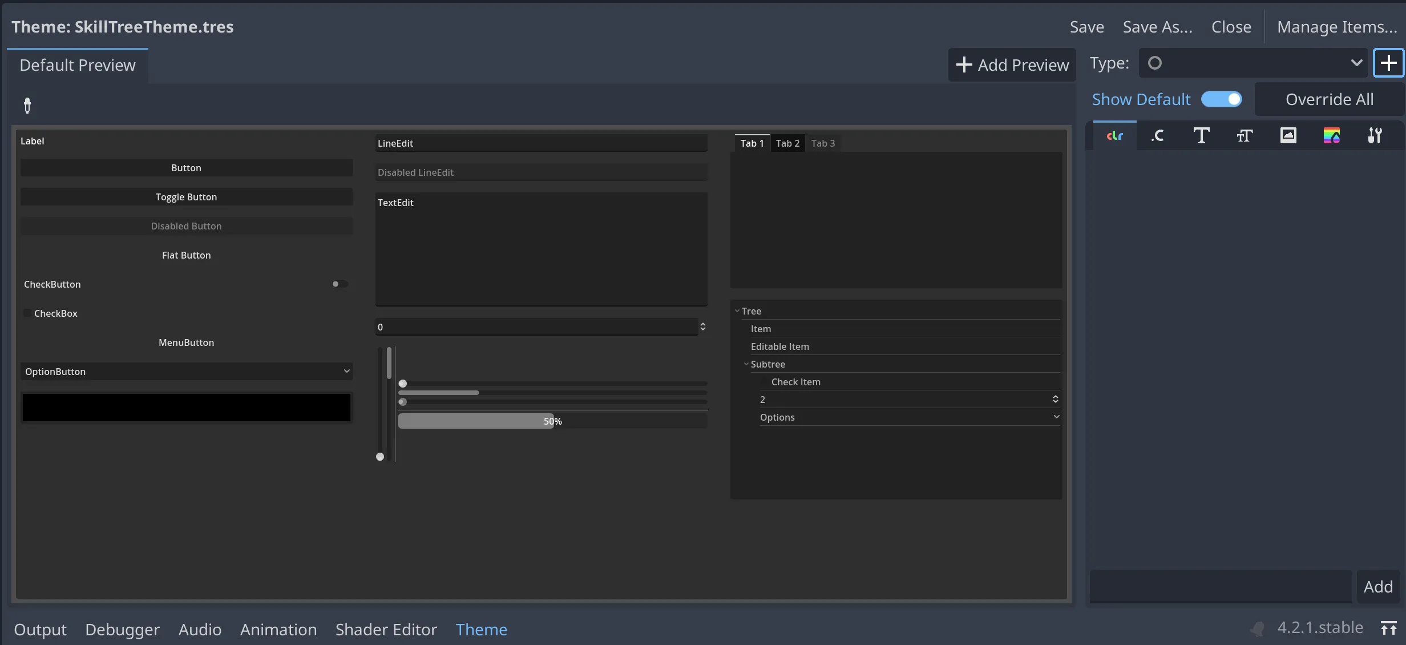The width and height of the screenshot is (1406, 645).
Task: Click the spinbox arrows of value 0
Action: click(x=702, y=326)
